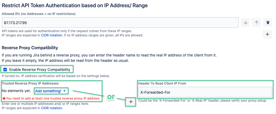Viewport: 276px width, 114px height.
Task: Click the Reverse Proxy Compatibility section heading
Action: [x=30, y=48]
